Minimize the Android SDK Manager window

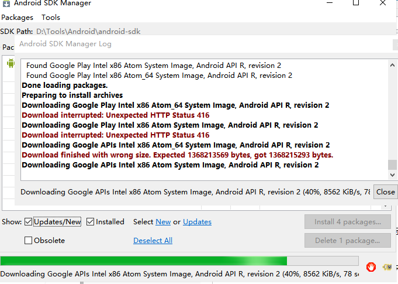click(330, 3)
